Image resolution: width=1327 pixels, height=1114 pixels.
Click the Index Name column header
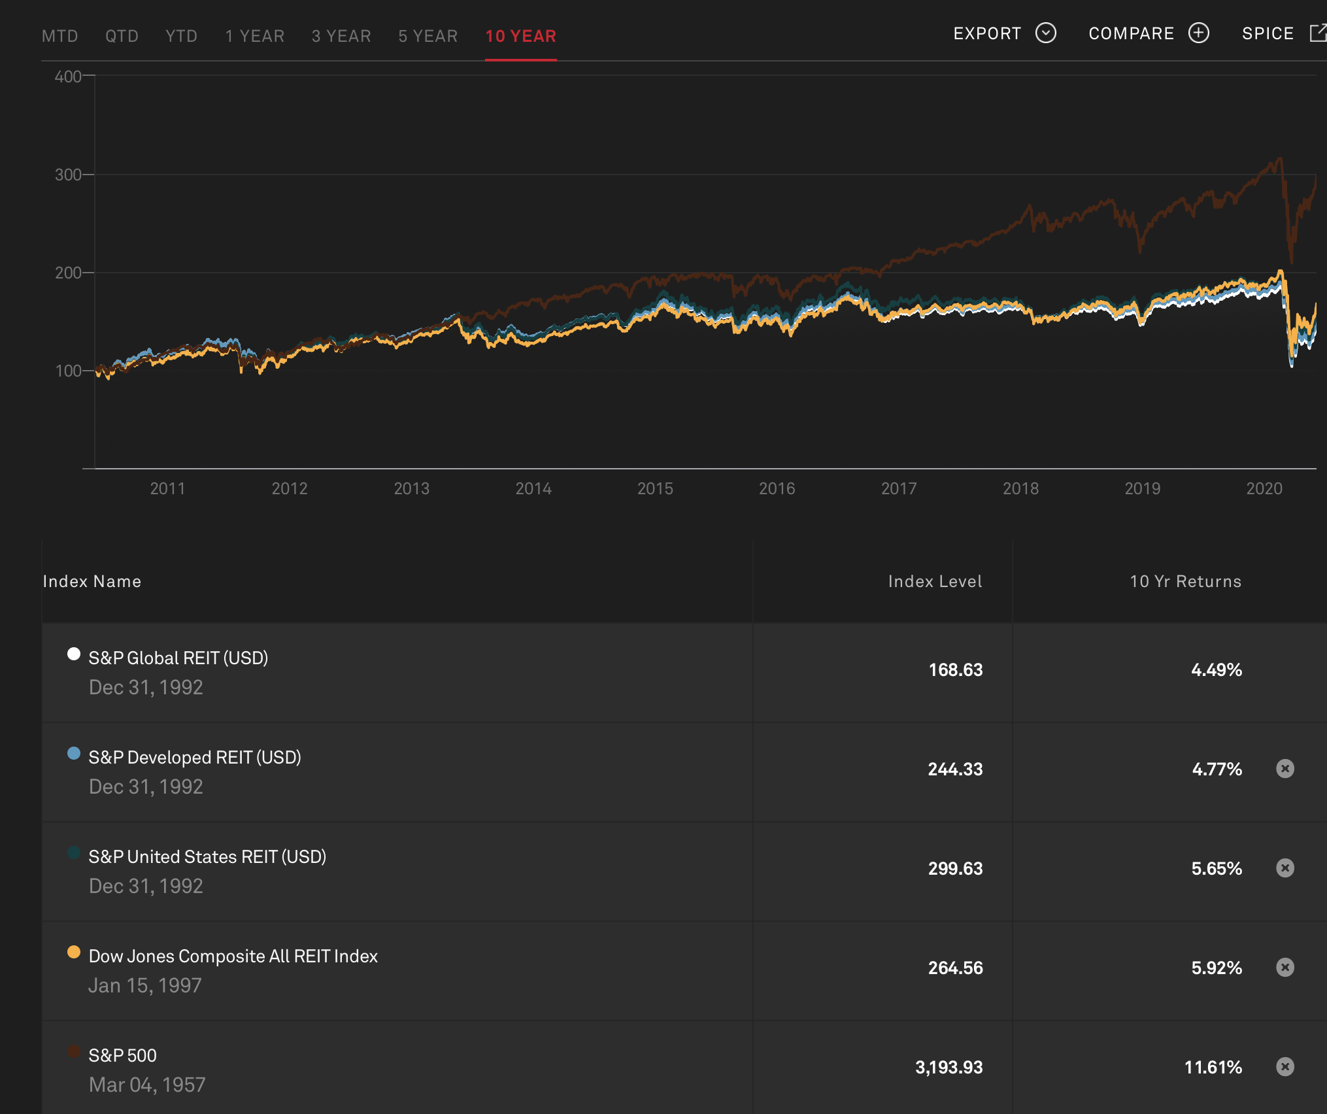[x=92, y=581]
